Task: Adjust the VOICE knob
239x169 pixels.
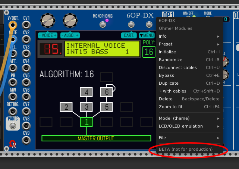Action: 48,21
